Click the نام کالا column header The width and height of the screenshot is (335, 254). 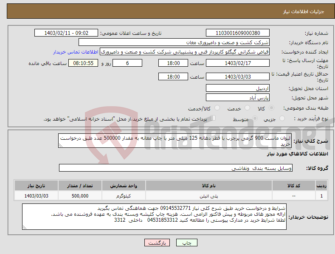[209, 186]
